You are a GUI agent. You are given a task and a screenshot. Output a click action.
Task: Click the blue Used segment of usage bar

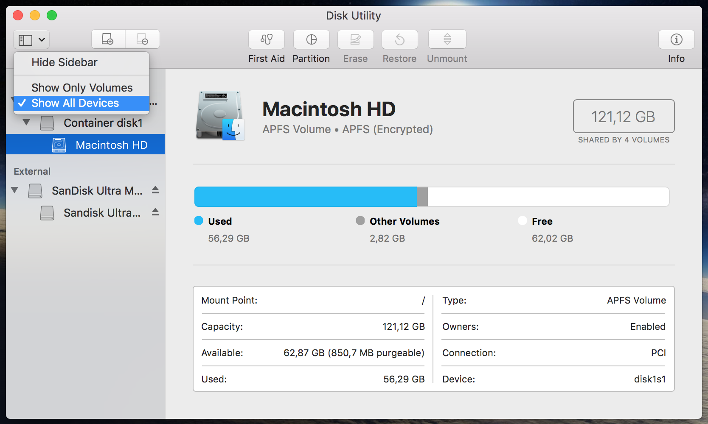306,197
